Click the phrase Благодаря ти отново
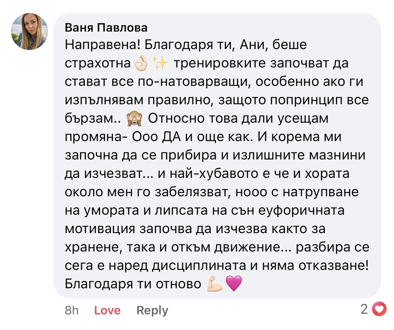 133,284
